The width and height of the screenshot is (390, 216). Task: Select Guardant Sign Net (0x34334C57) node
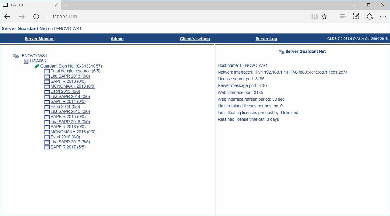[x=71, y=66]
